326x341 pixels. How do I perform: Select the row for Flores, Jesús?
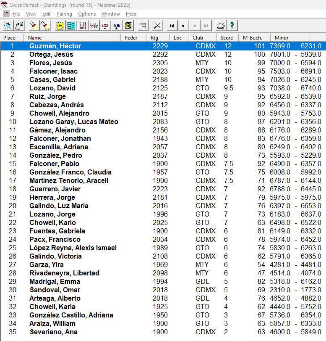pyautogui.click(x=163, y=63)
